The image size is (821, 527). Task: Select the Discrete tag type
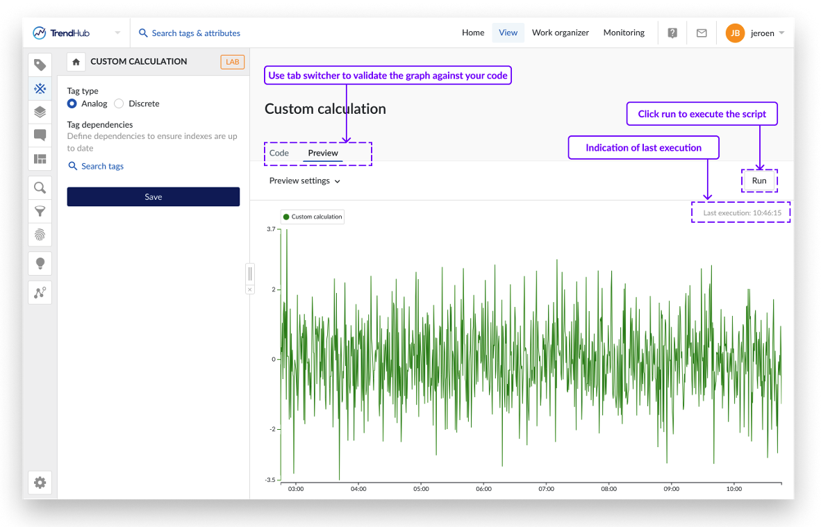119,103
